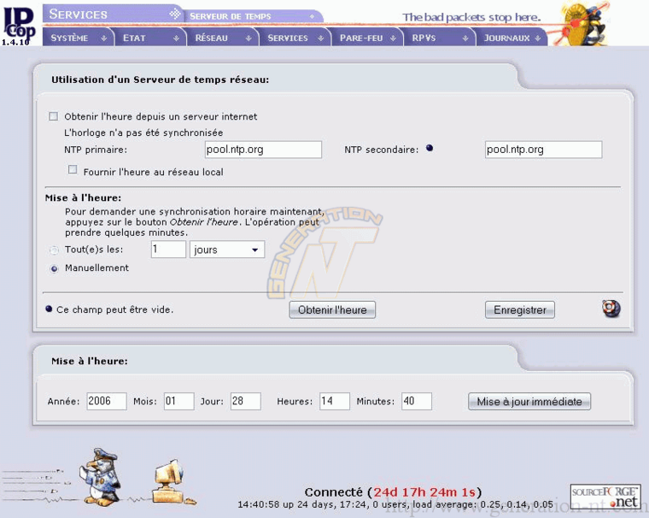Open the Etat menu
The image size is (649, 518).
pos(150,38)
